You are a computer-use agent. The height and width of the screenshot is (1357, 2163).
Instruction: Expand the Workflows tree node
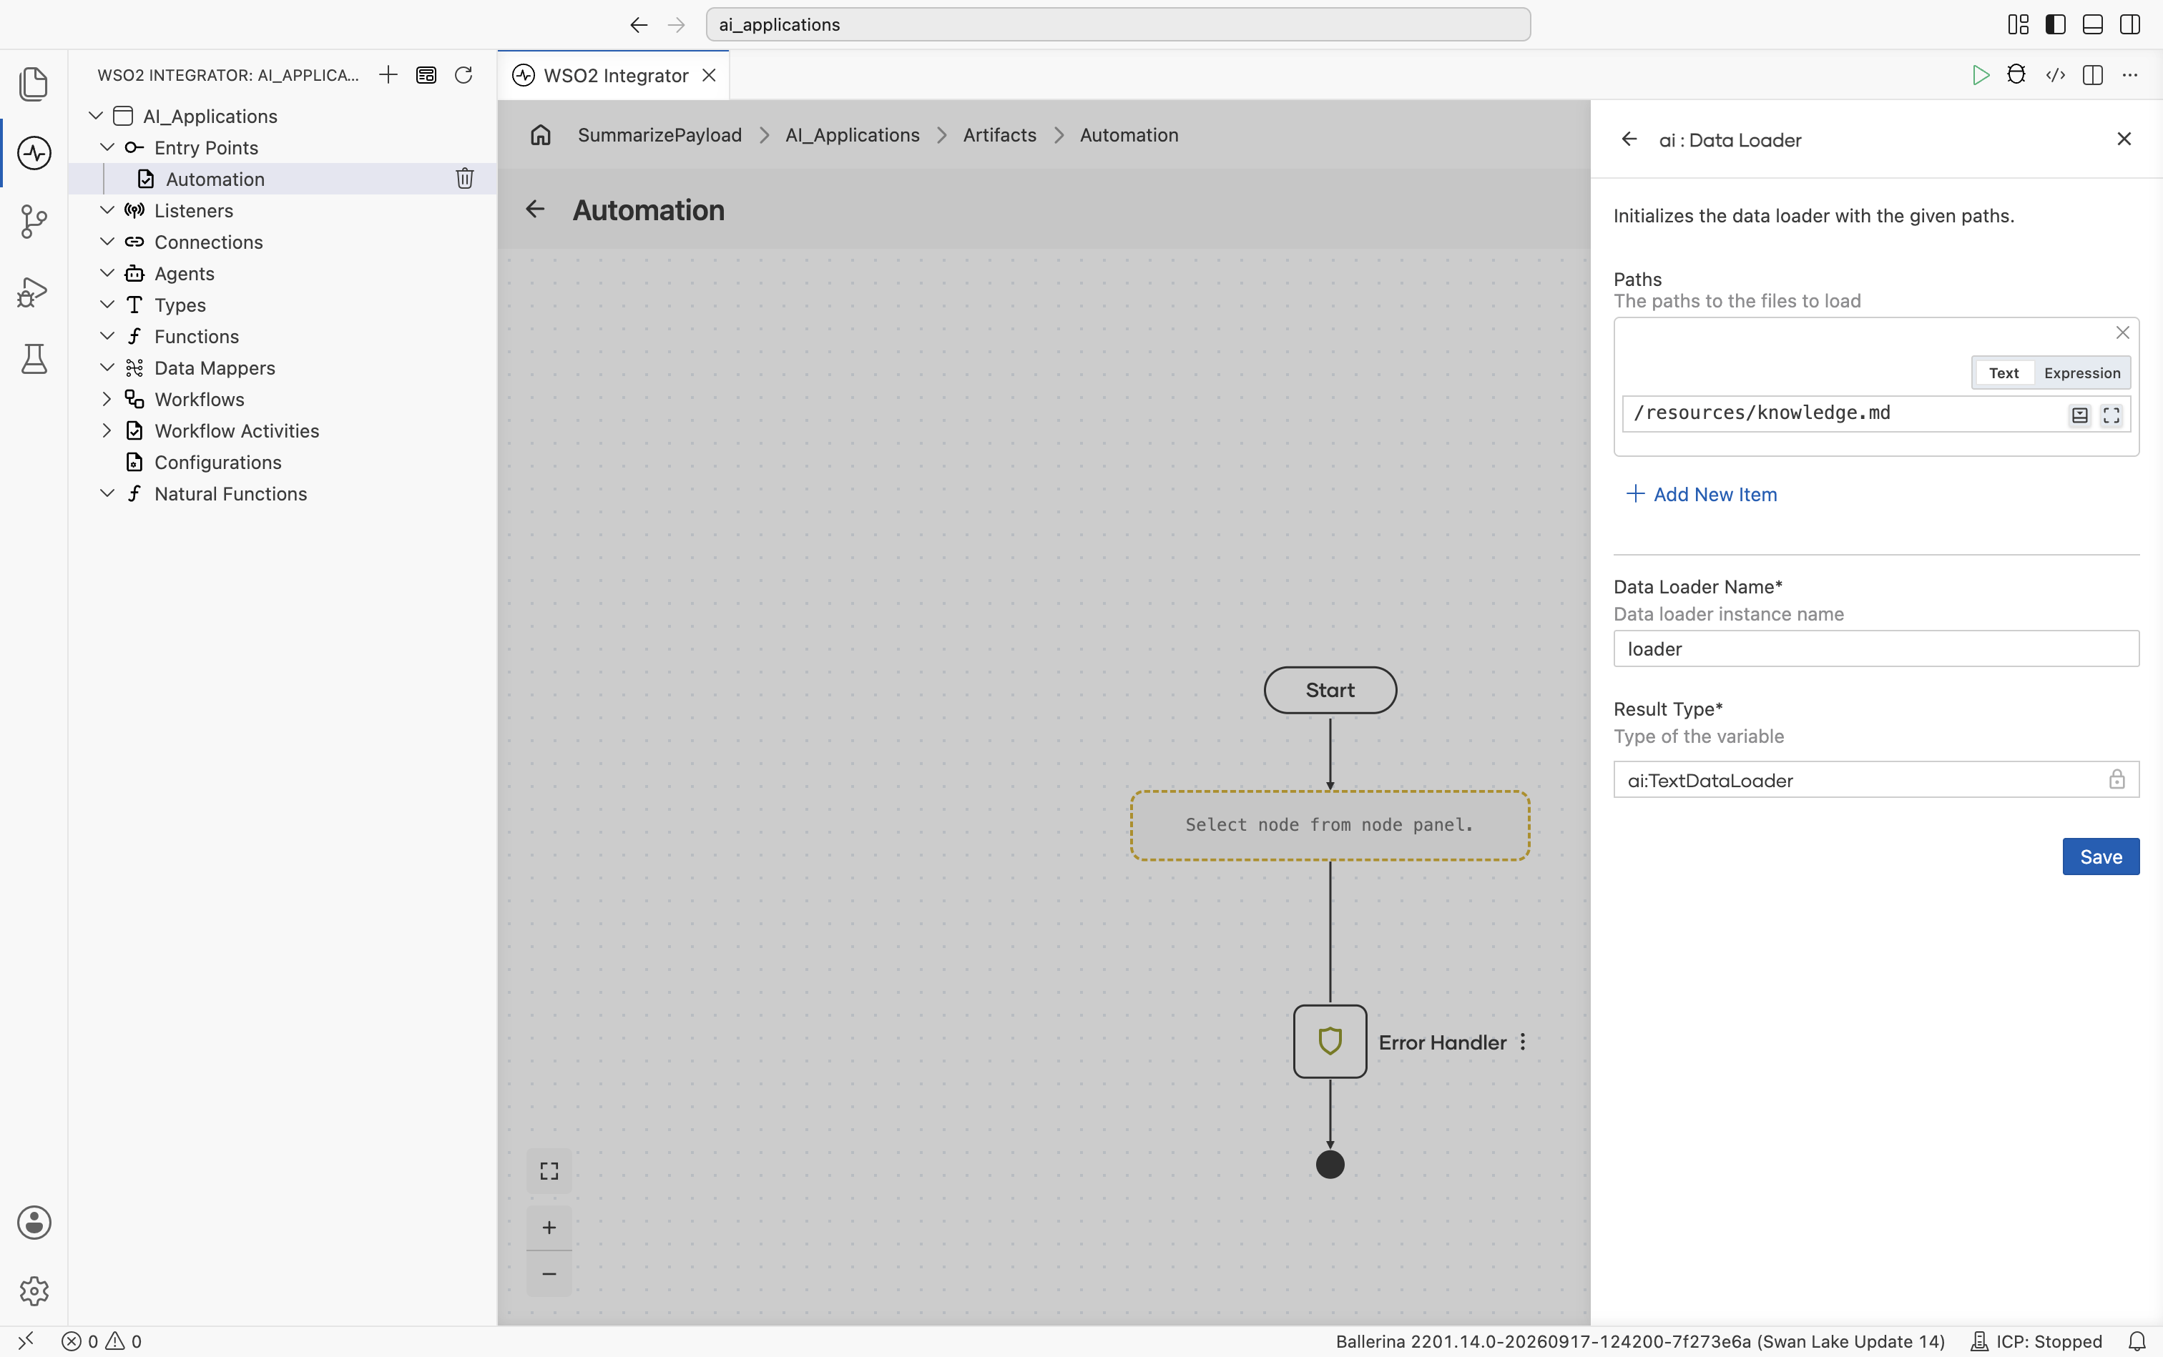tap(107, 398)
